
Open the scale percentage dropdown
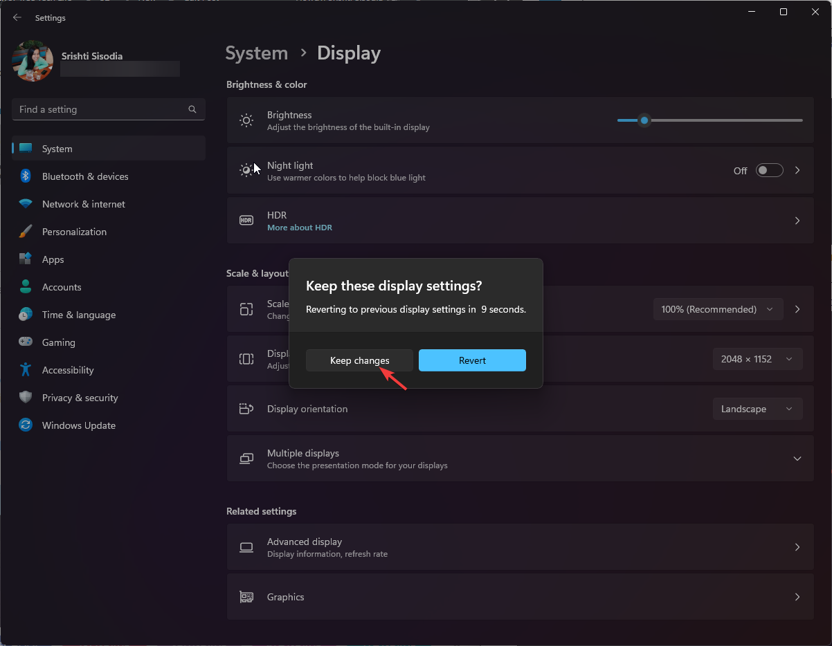(x=718, y=308)
